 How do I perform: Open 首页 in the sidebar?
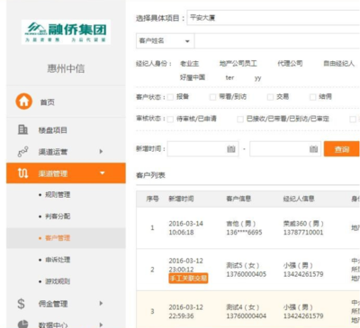[48, 102]
